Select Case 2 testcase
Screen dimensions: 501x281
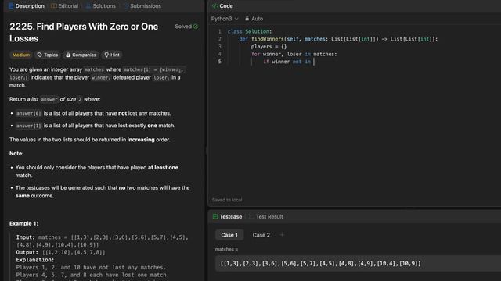pos(261,235)
